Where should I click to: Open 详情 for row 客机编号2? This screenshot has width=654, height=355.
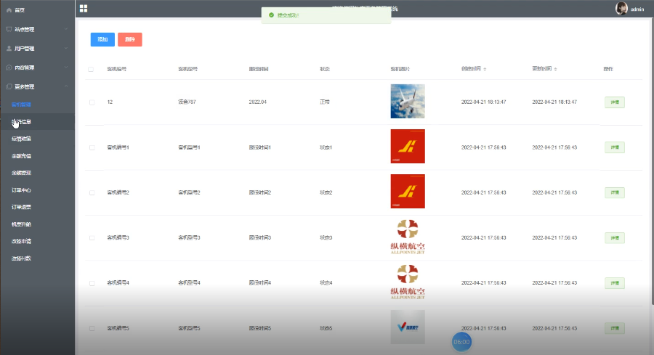click(x=614, y=192)
